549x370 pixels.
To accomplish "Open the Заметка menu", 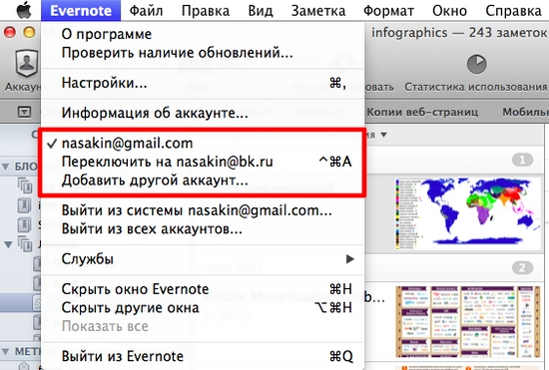I will click(318, 11).
